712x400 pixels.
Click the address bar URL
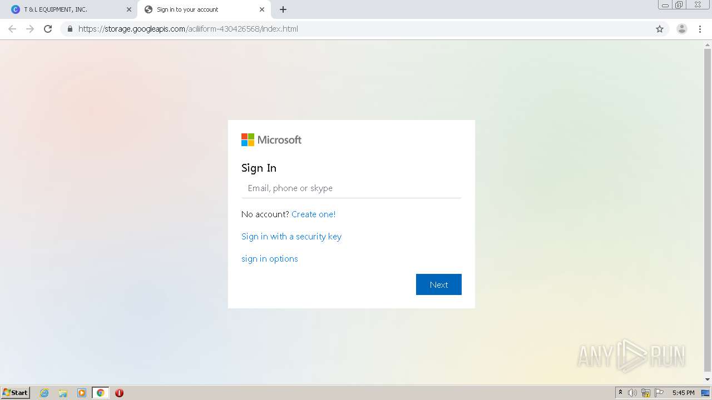188,29
